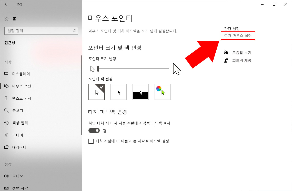This screenshot has width=292, height=191.
Task: Select the 색상 필터 palette icon
Action: click(x=6, y=123)
